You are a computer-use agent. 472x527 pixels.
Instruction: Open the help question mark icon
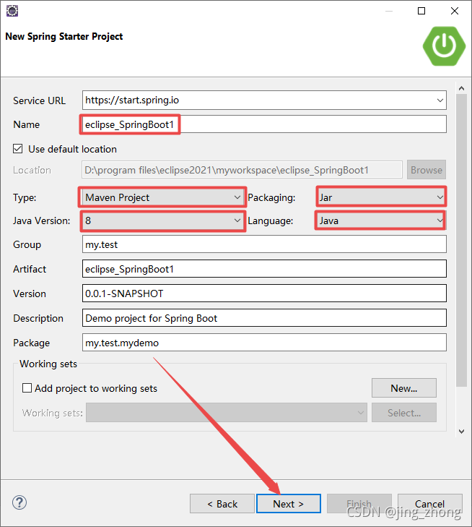[x=19, y=502]
